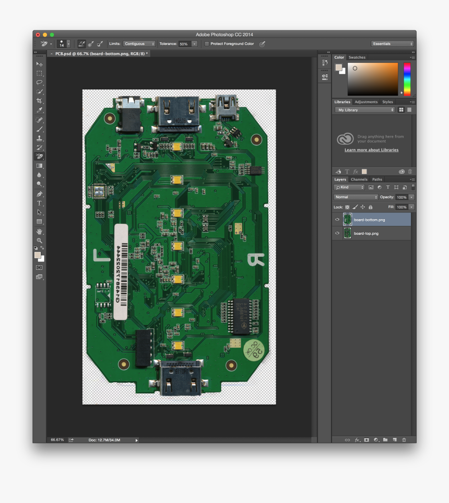The image size is (449, 503).
Task: Open the Limits dropdown set to Contiguous
Action: (x=139, y=44)
